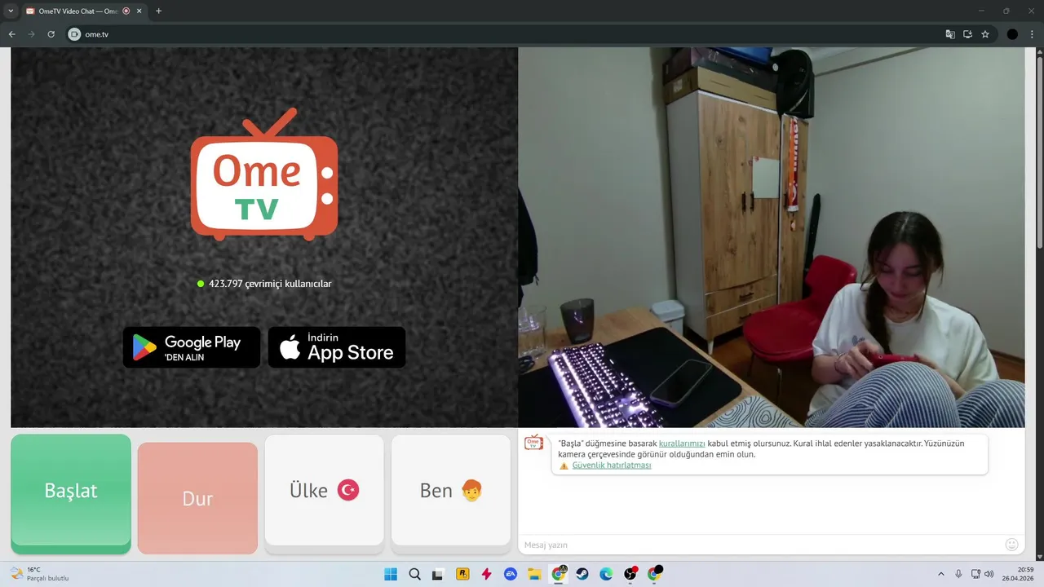Viewport: 1044px width, 587px height.
Task: Click the App Store download badge
Action: [x=337, y=347]
